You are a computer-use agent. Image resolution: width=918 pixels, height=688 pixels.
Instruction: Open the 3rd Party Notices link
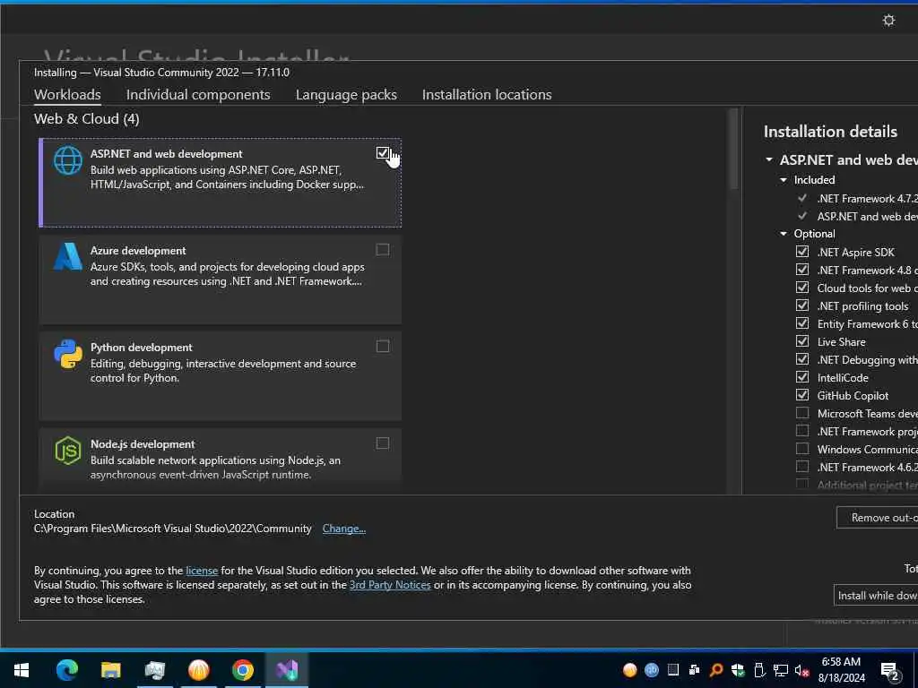[x=390, y=585]
